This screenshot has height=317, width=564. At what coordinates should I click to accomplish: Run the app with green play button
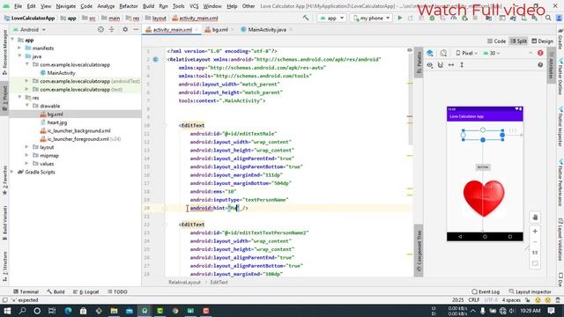click(x=399, y=18)
